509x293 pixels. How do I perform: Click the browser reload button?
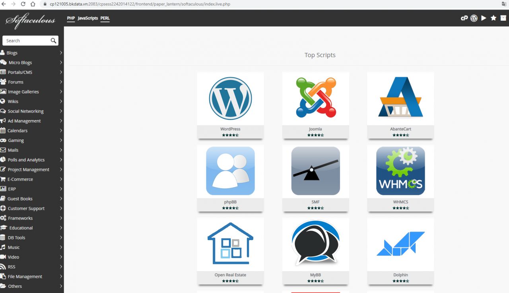pos(23,4)
